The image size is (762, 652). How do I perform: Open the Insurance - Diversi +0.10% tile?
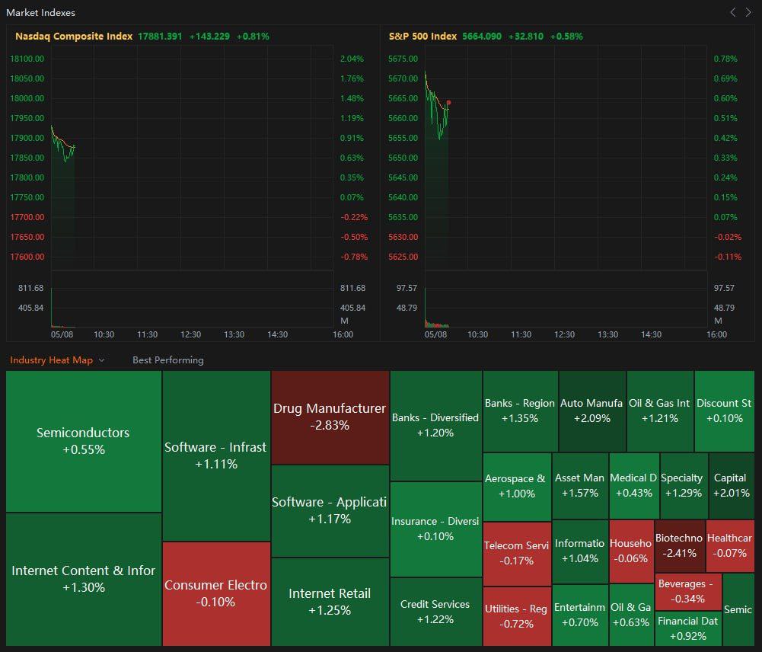[x=436, y=529]
